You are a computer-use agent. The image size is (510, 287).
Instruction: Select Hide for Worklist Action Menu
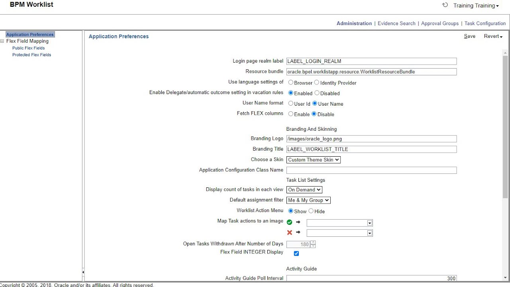tap(311, 211)
